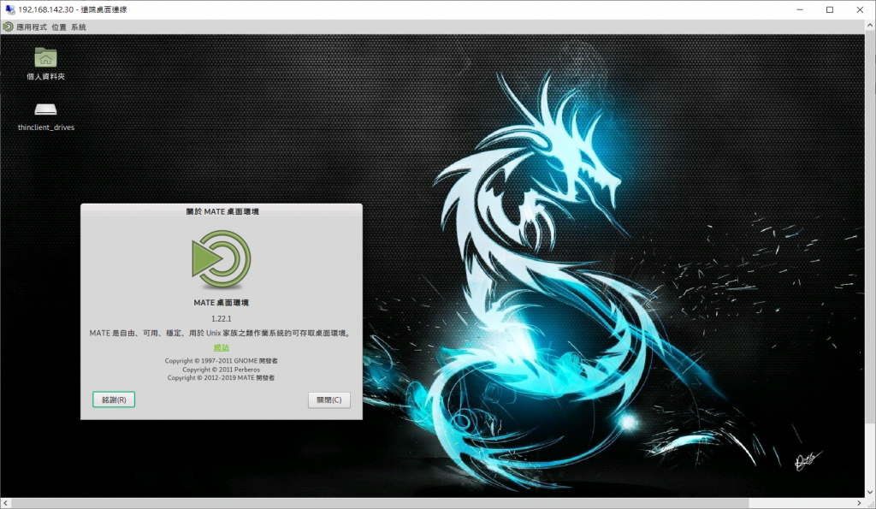
Task: Click the 關閉(C) close button in dialog
Action: 329,400
